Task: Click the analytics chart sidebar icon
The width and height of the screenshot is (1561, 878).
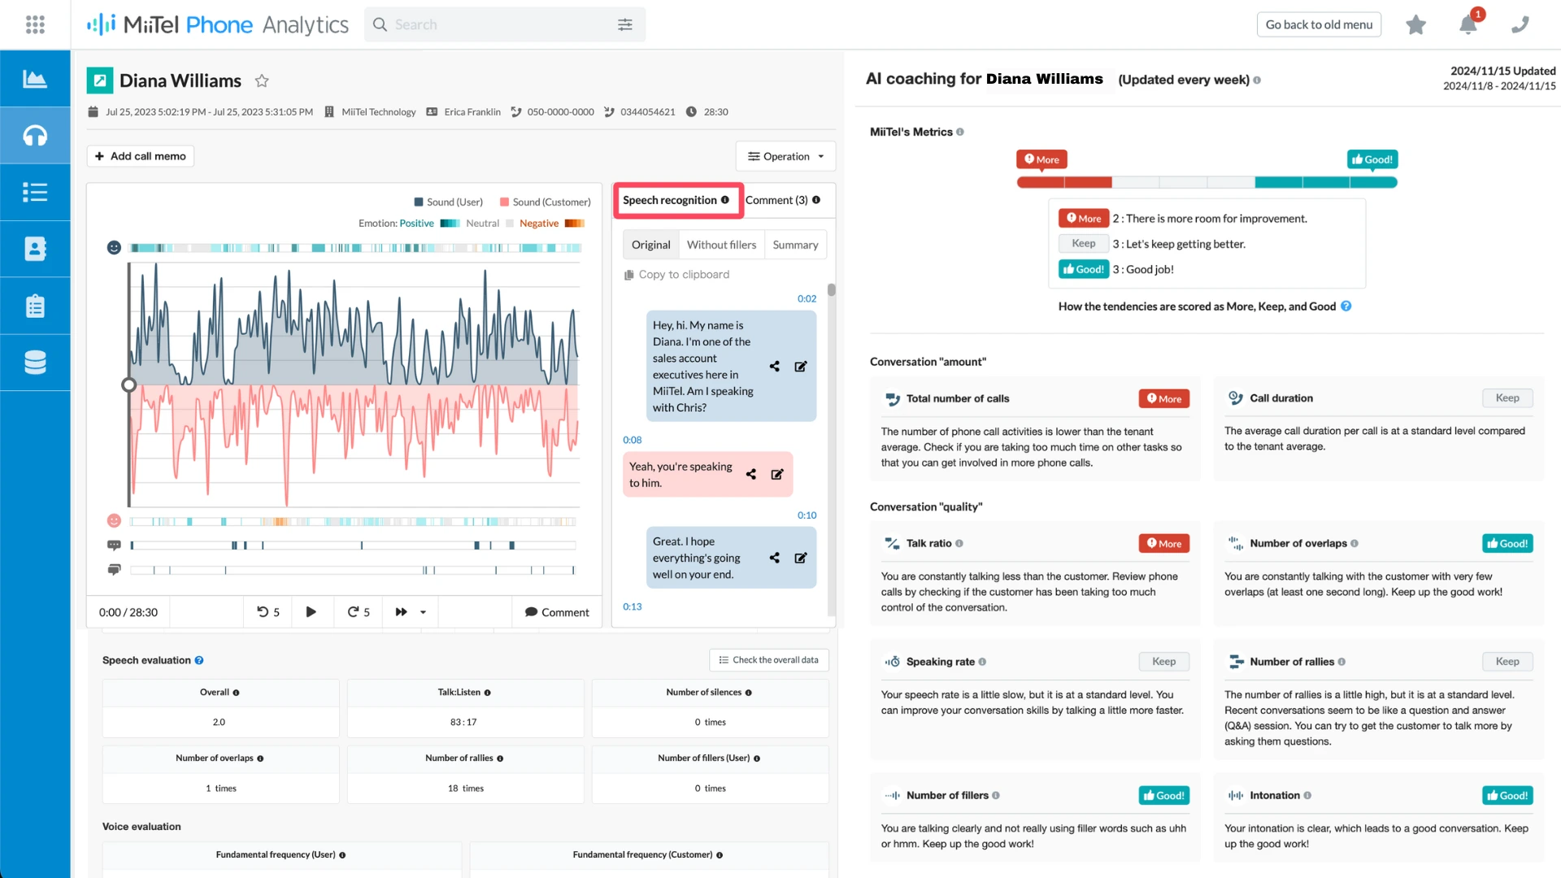Action: point(35,79)
